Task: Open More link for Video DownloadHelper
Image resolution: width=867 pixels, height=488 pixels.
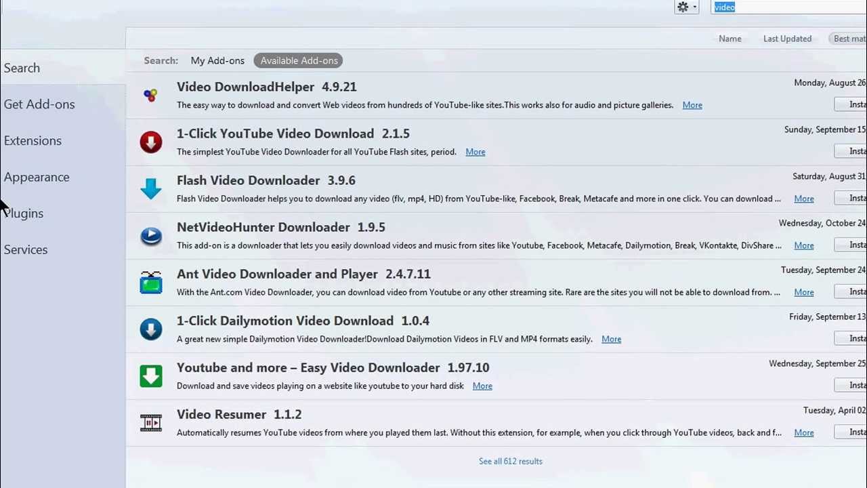Action: [692, 105]
